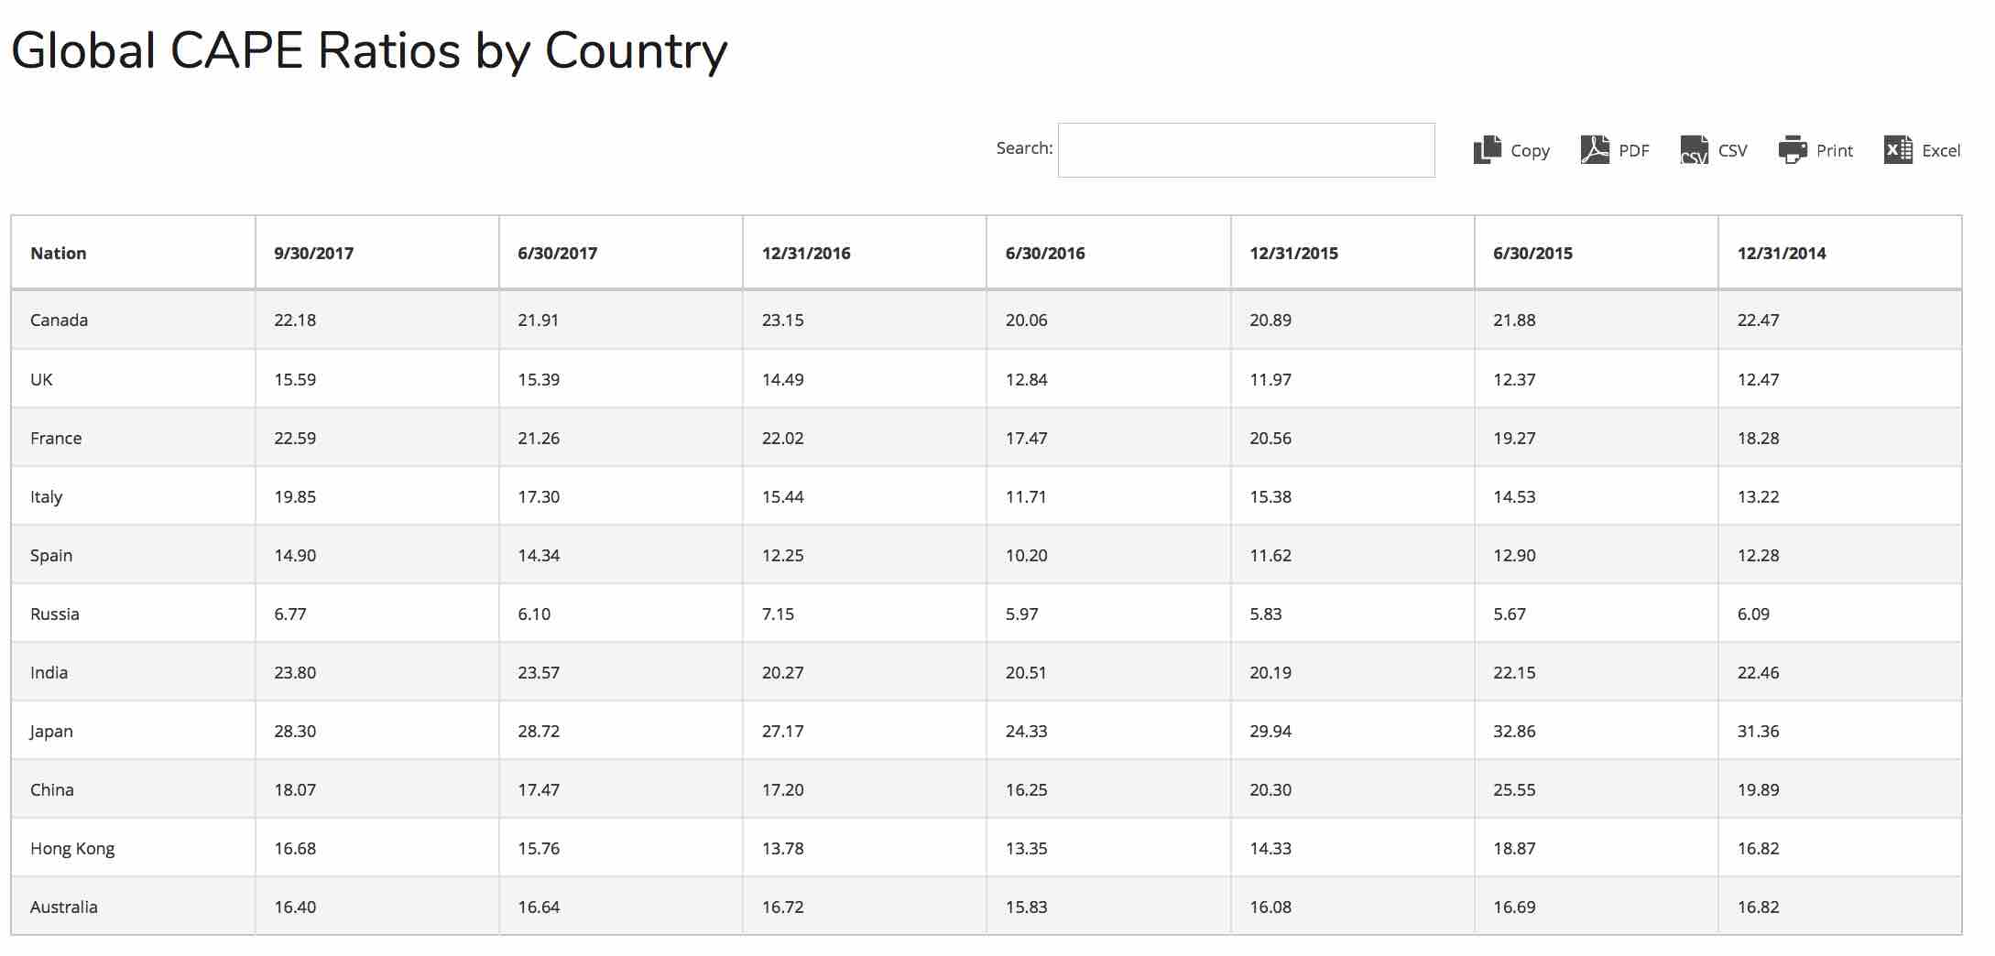Click the CSV export icon
Screen dimensions: 1995x956
[1695, 149]
